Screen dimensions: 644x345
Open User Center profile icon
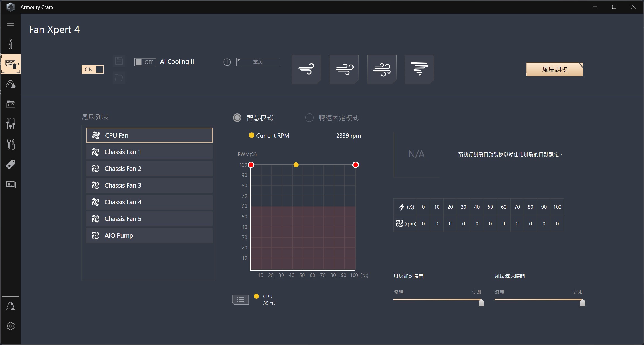pyautogui.click(x=11, y=306)
